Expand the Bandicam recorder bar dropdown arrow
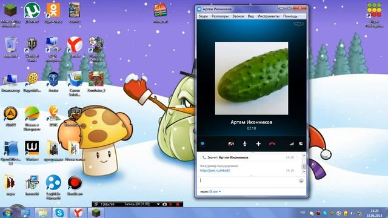The image size is (388, 218). coord(158,205)
